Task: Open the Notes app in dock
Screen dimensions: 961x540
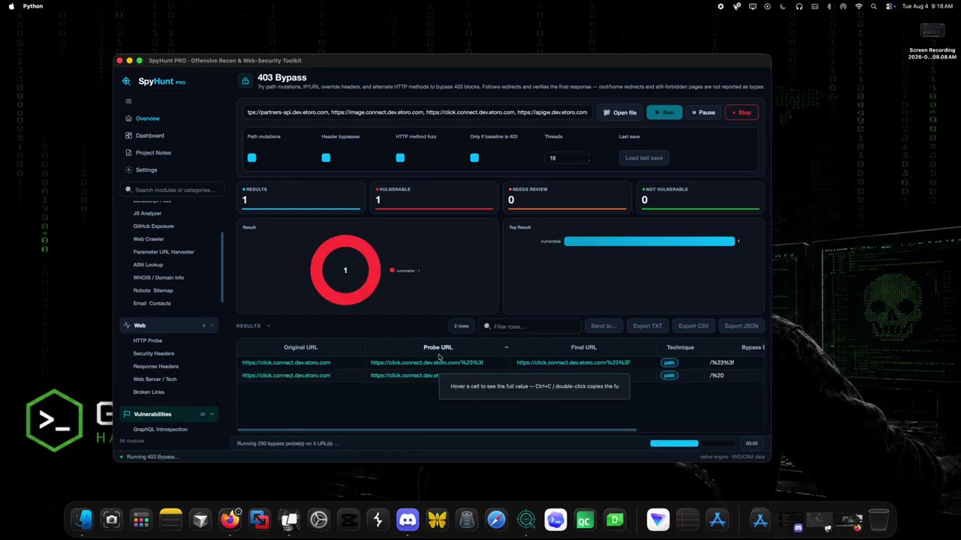Action: [x=171, y=520]
